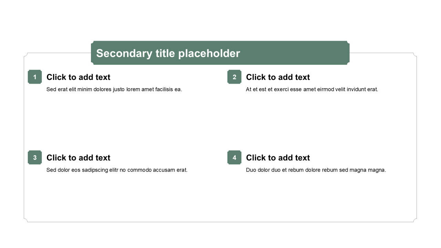Viewport: 441px width, 248px height.
Task: Select the heading next to badge 4
Action: [278, 158]
